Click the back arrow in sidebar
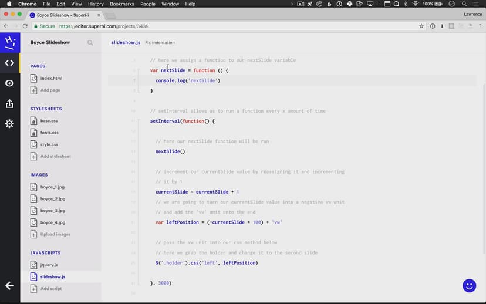Viewport: 486px width, 304px height. (9, 285)
